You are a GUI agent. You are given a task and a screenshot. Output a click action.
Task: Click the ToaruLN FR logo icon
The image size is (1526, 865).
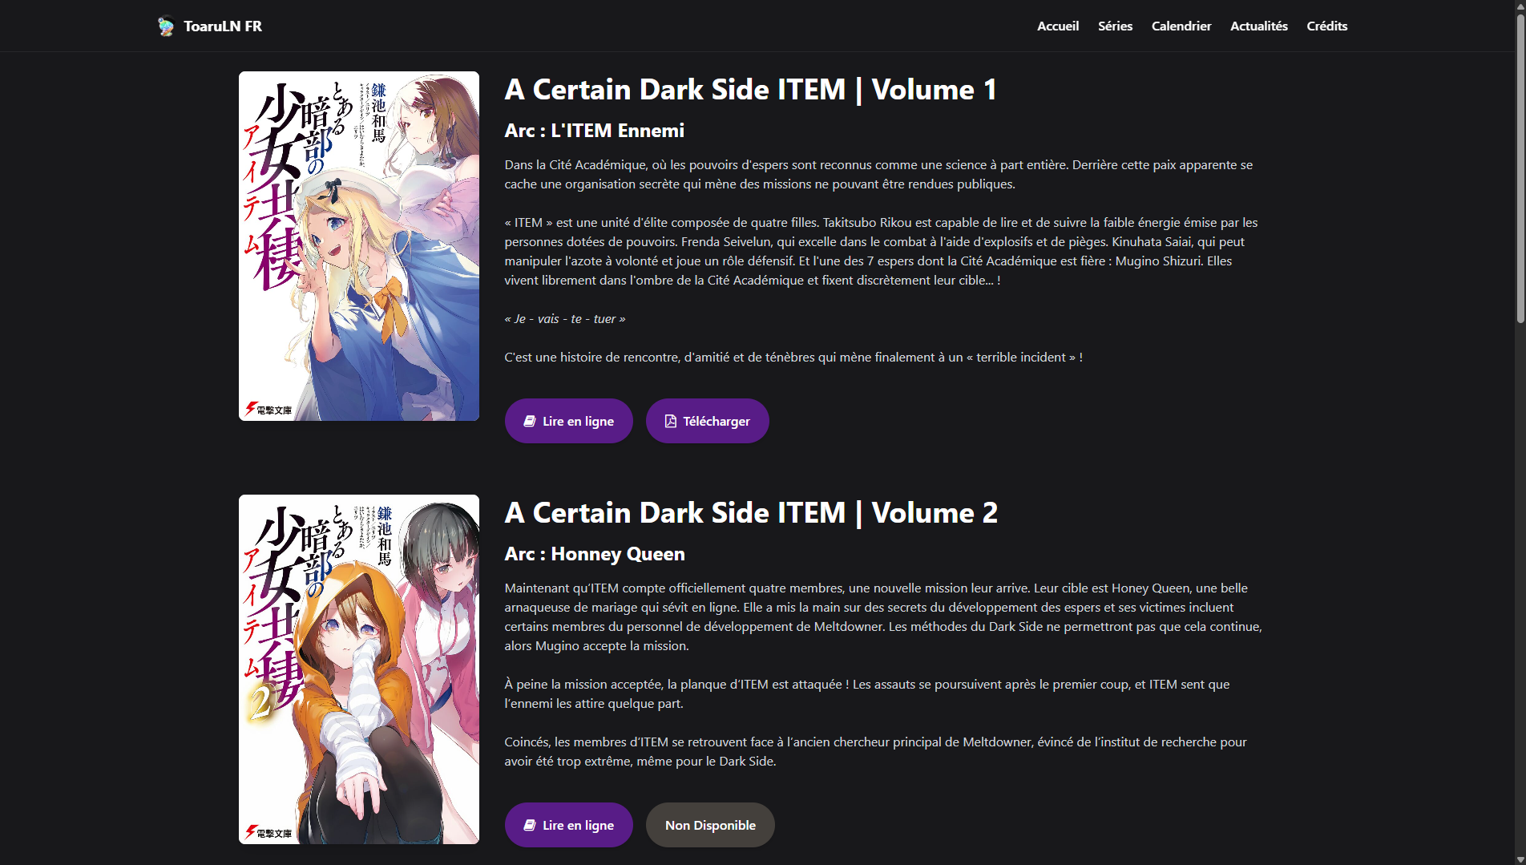166,26
